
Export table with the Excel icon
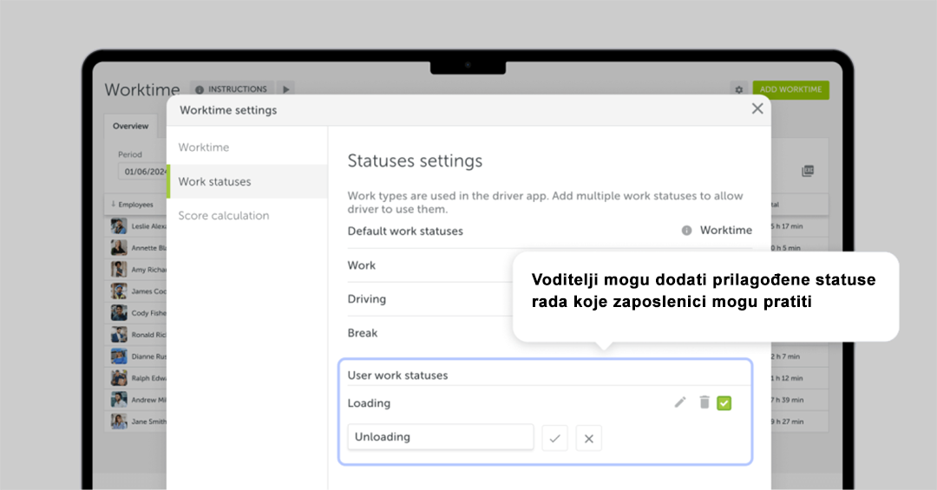click(x=808, y=171)
